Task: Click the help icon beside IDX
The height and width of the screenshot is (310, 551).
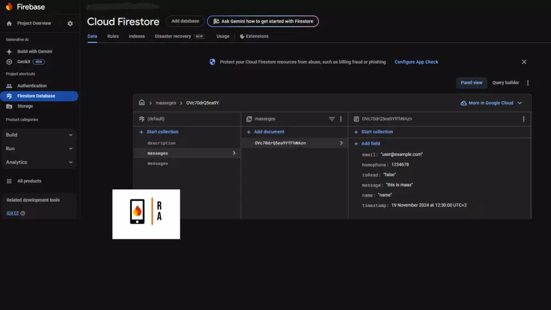Action: (x=23, y=213)
